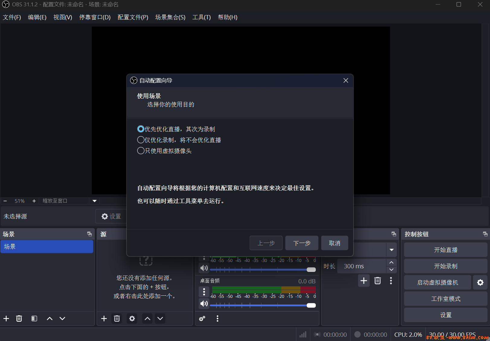Mute the 桌面音频 speaker icon
490x341 pixels.
click(204, 304)
